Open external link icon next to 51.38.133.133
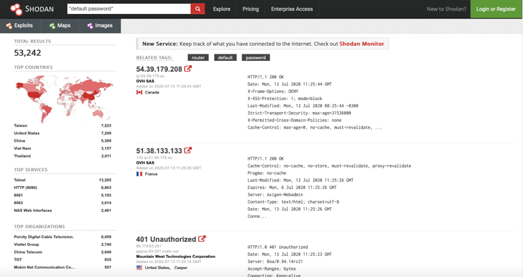This screenshot has height=277, width=523. (188, 150)
